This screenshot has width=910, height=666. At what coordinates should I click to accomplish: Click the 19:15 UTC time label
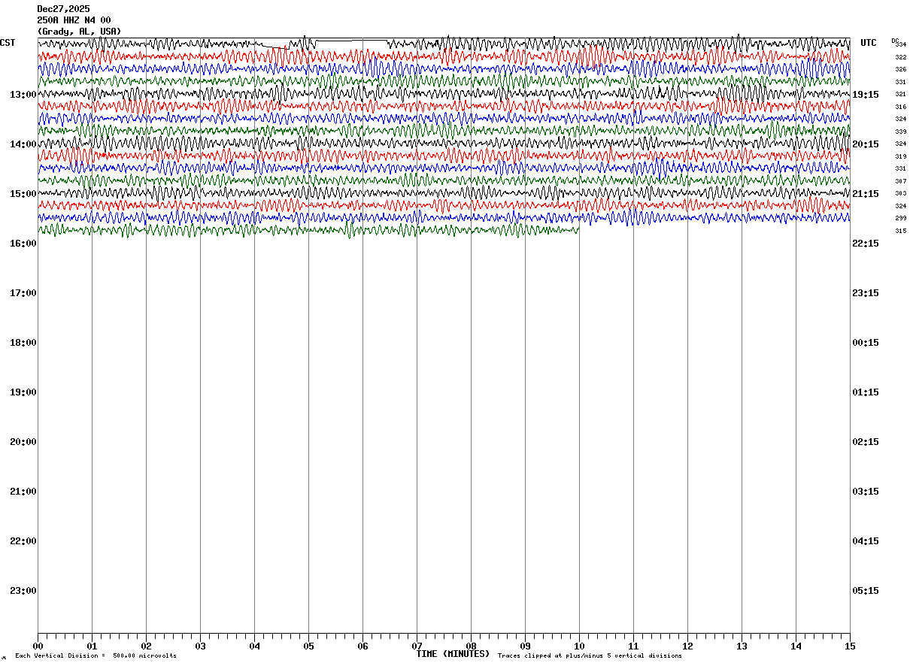pyautogui.click(x=866, y=95)
